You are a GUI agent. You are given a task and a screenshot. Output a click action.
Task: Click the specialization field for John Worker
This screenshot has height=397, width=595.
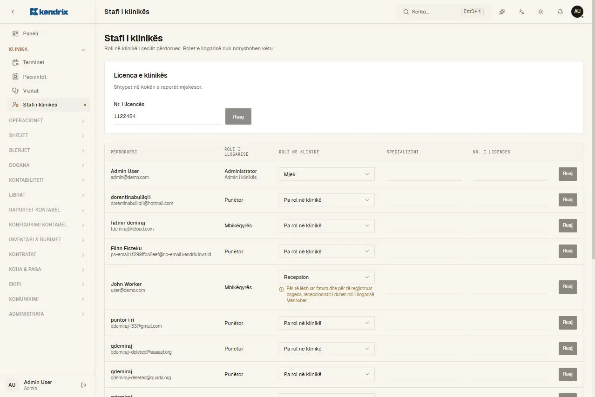click(x=424, y=287)
